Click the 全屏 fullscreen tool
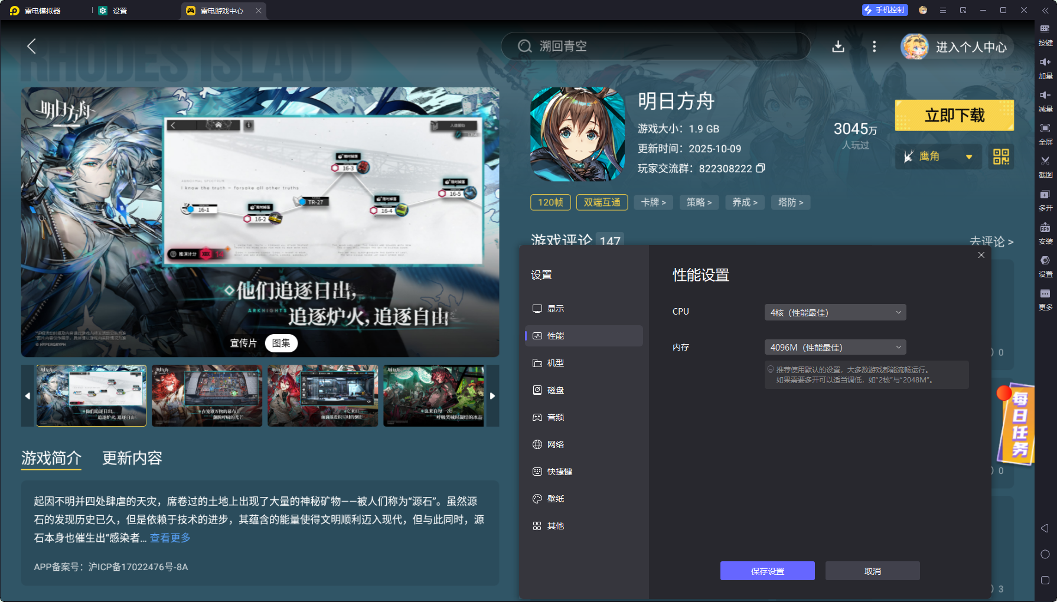The width and height of the screenshot is (1057, 602). click(1045, 134)
